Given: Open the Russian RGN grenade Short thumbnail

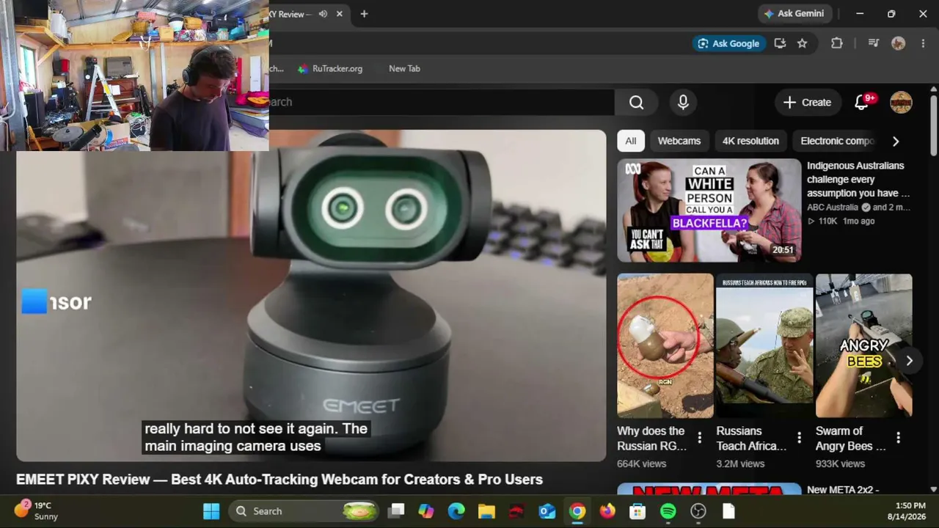Looking at the screenshot, I should (665, 346).
